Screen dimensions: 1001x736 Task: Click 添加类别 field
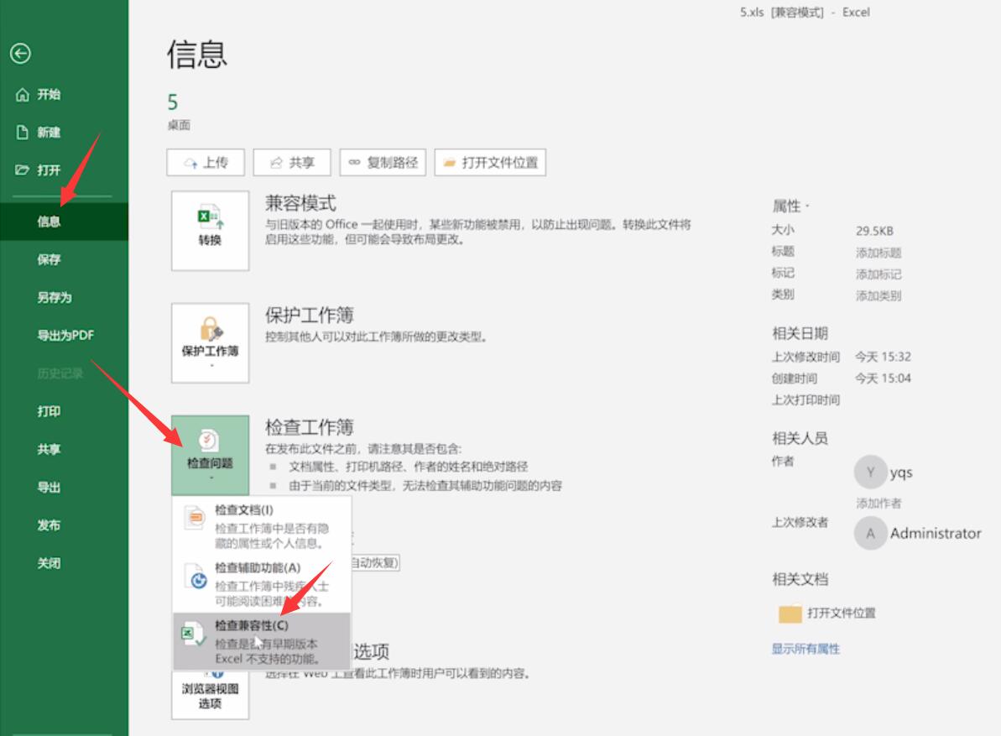[x=878, y=295]
